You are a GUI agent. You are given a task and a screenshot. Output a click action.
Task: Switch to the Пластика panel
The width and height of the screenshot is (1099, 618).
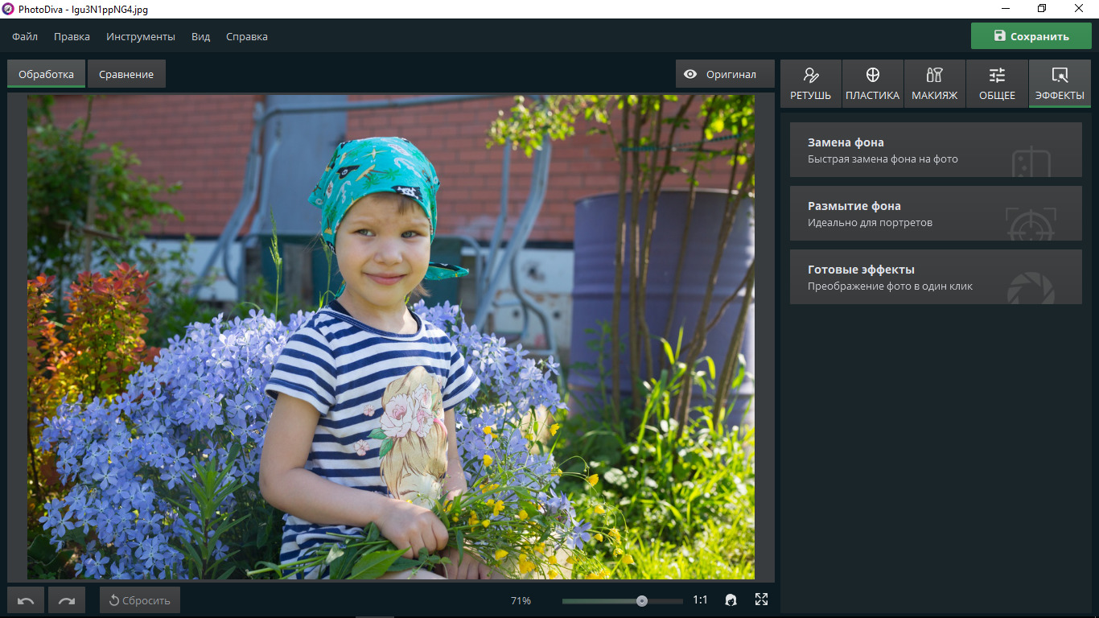click(872, 84)
